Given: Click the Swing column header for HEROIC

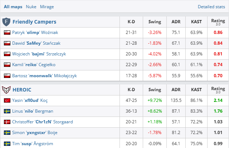Looking at the screenshot, I should pyautogui.click(x=155, y=90).
